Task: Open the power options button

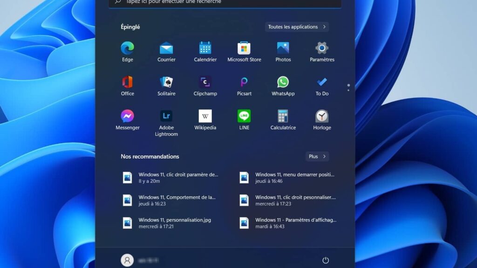Action: (x=326, y=261)
